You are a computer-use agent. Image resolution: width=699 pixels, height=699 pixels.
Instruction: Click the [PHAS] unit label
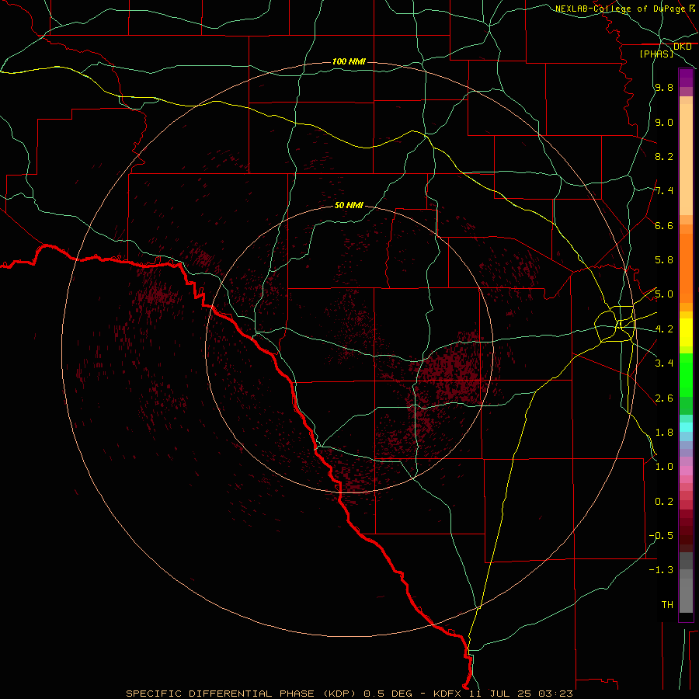656,54
